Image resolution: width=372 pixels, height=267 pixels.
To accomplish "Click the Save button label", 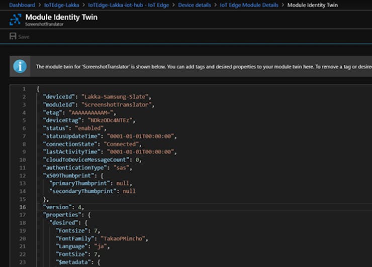I will click(24, 37).
